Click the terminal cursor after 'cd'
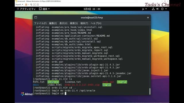 coord(66,94)
